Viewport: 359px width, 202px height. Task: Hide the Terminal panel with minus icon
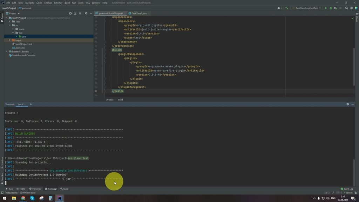pos(353,104)
